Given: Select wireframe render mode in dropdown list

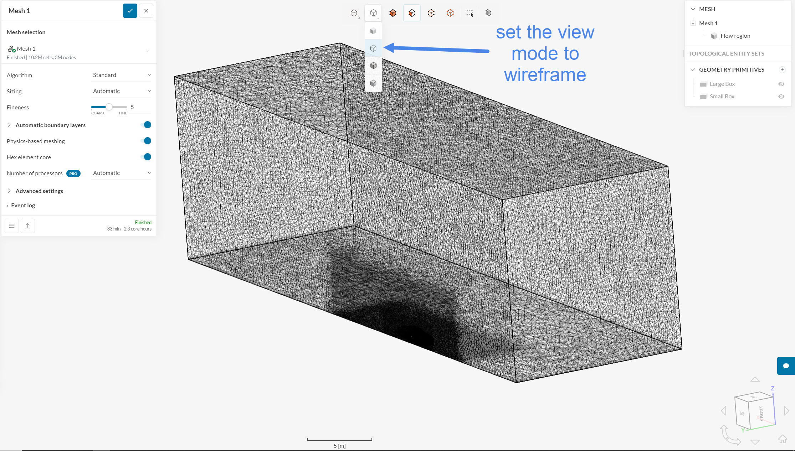Looking at the screenshot, I should click(x=373, y=48).
